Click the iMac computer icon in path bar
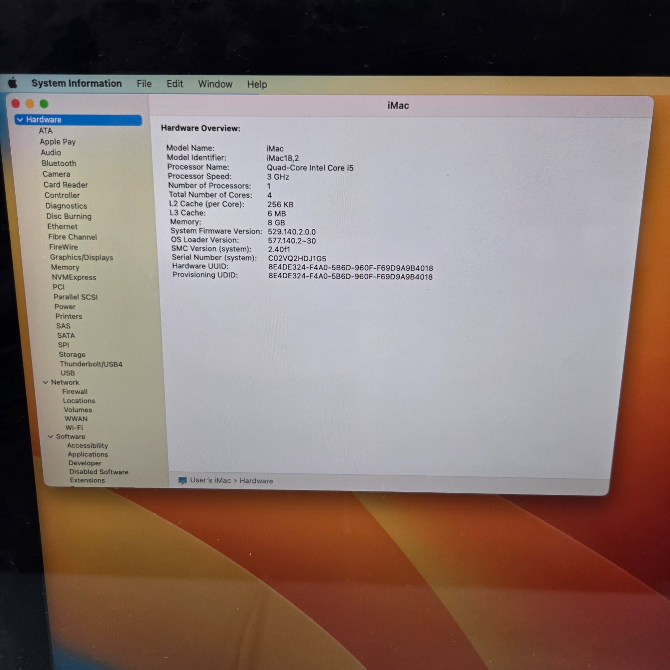 point(182,480)
